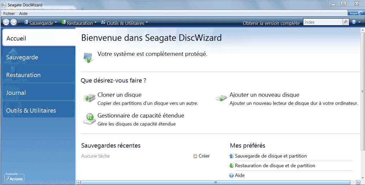
Task: Click the Restauration de disque favorite icon
Action: [x=231, y=166]
